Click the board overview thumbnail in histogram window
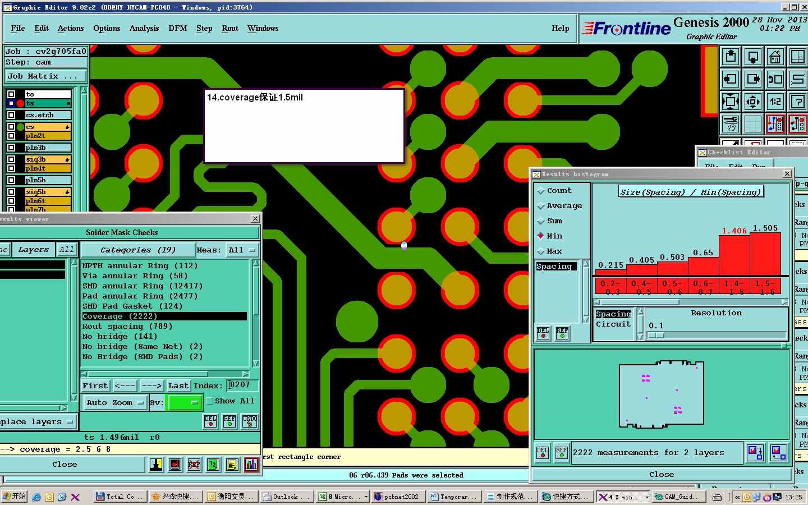808x505 pixels. coord(661,394)
